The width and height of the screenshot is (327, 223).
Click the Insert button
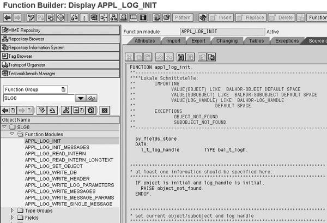point(221,17)
